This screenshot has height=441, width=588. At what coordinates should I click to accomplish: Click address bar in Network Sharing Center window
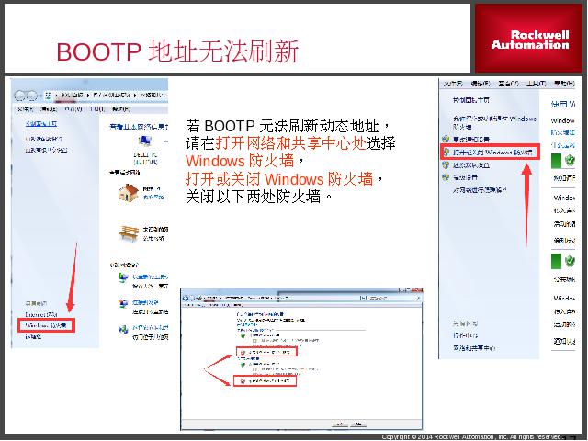point(107,96)
